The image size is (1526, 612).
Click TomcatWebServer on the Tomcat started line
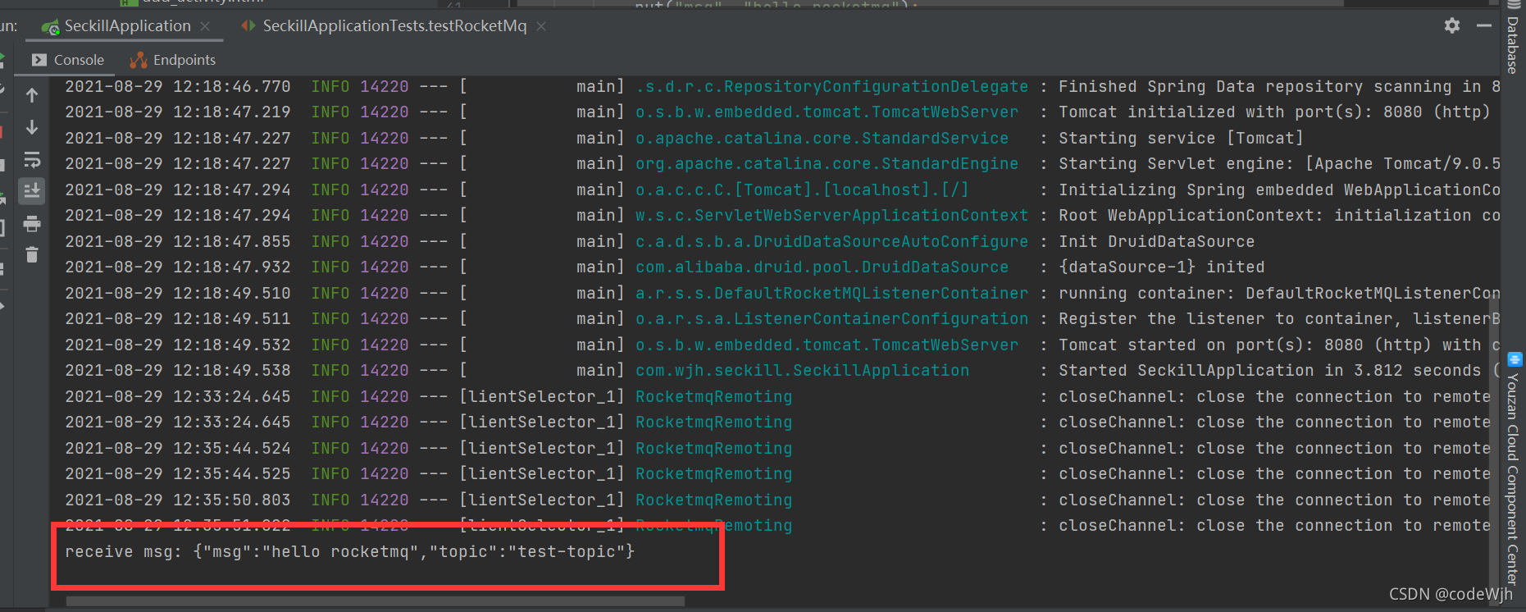click(827, 345)
